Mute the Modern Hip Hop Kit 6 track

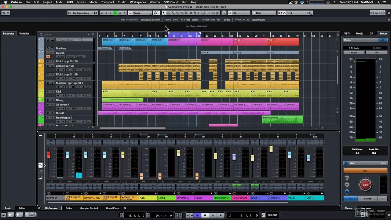(48, 83)
